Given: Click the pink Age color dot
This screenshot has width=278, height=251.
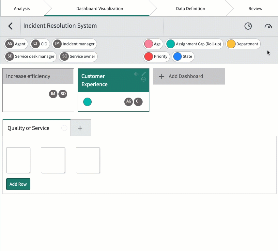Looking at the screenshot, I should (x=148, y=44).
